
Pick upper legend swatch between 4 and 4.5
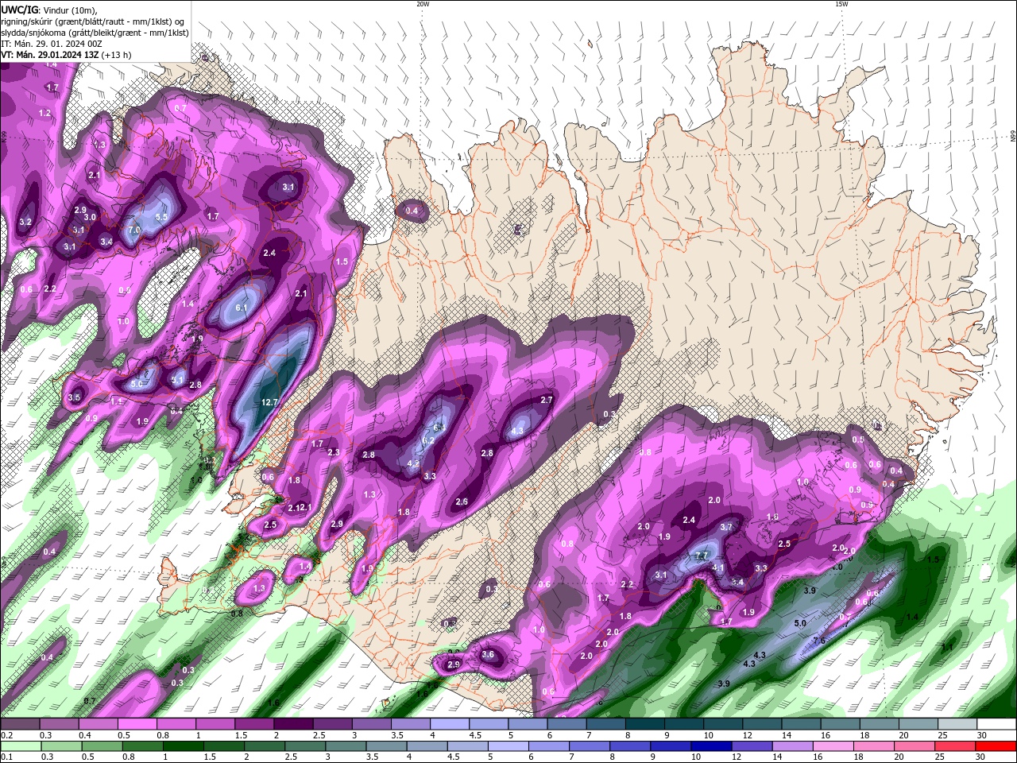pyautogui.click(x=450, y=724)
